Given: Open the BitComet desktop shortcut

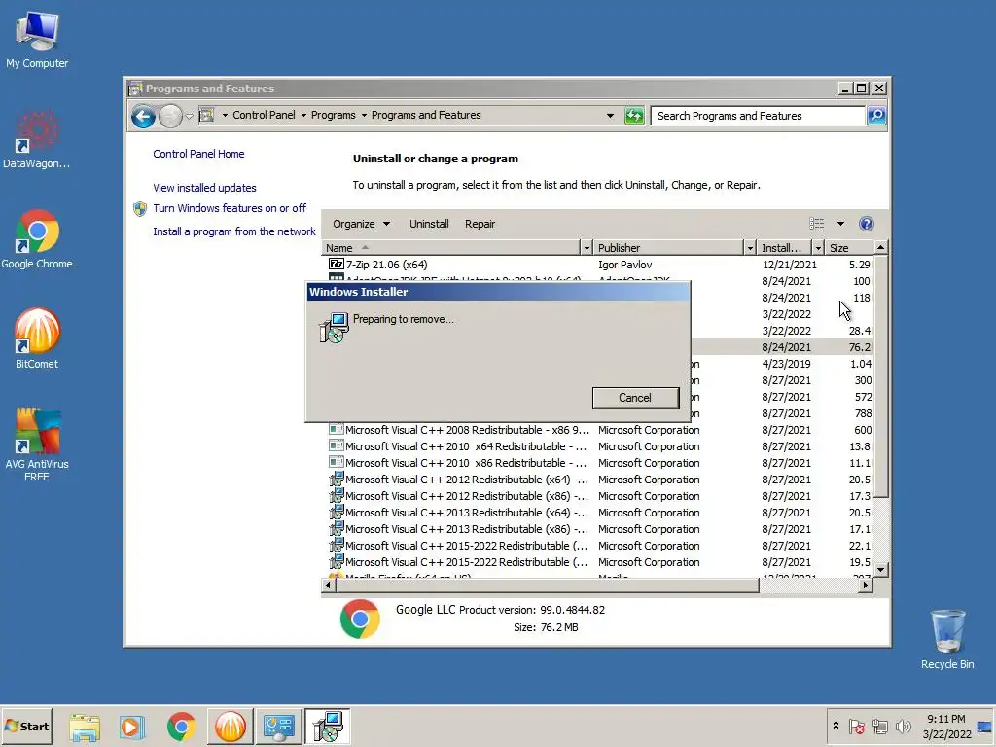Looking at the screenshot, I should click(x=37, y=339).
